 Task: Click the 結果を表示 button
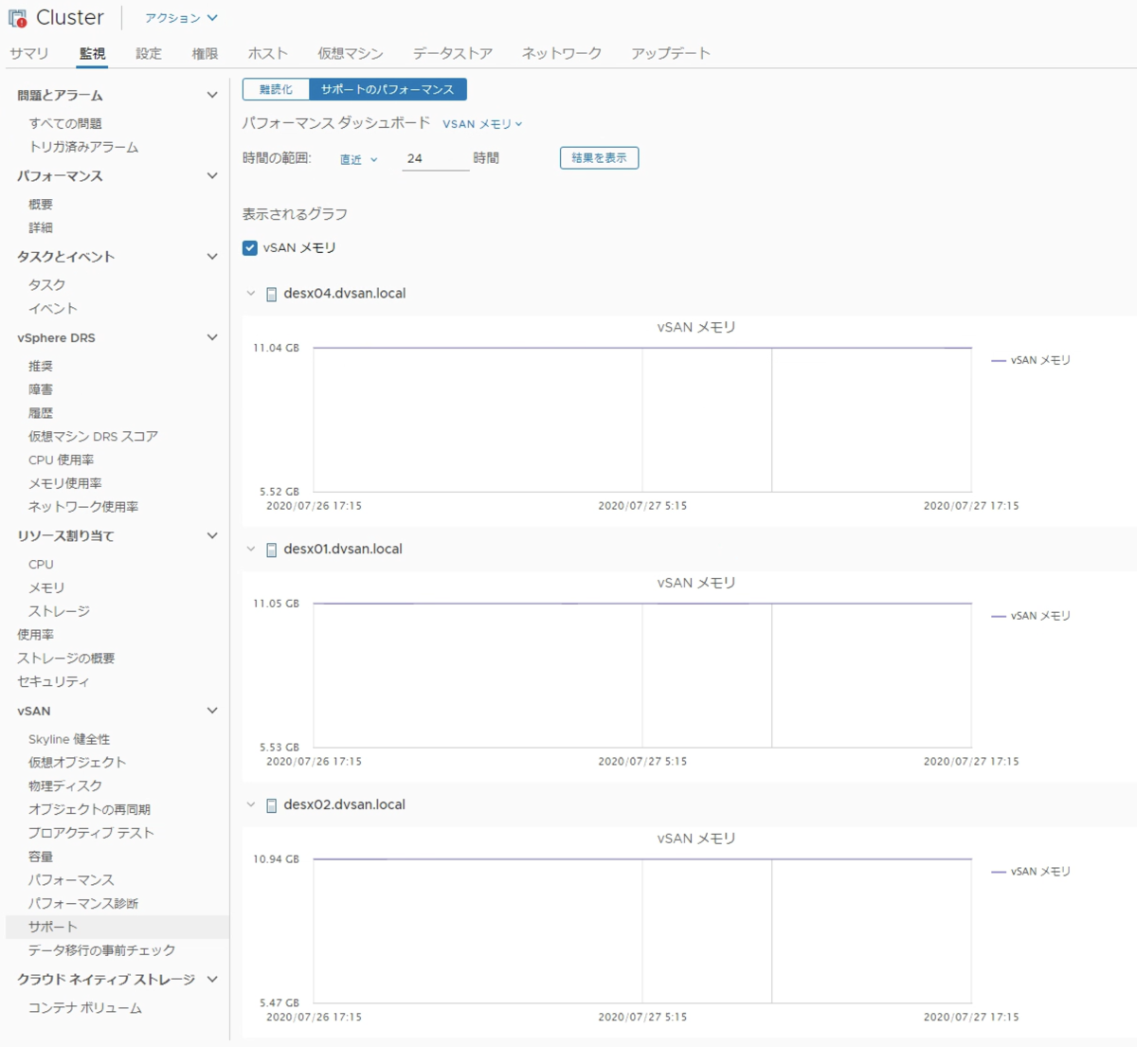(599, 158)
